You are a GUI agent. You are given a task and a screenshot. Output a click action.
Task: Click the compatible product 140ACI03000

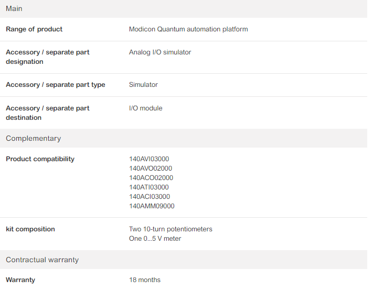coord(150,197)
